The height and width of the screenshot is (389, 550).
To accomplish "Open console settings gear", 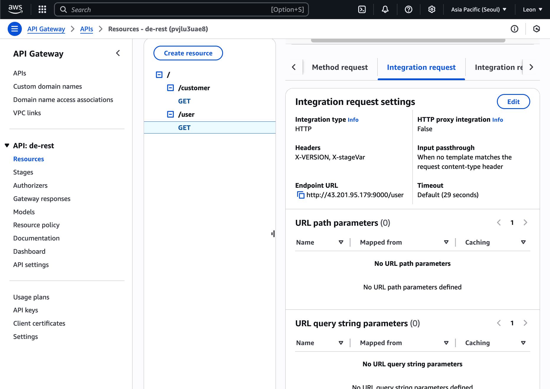I will click(x=432, y=9).
